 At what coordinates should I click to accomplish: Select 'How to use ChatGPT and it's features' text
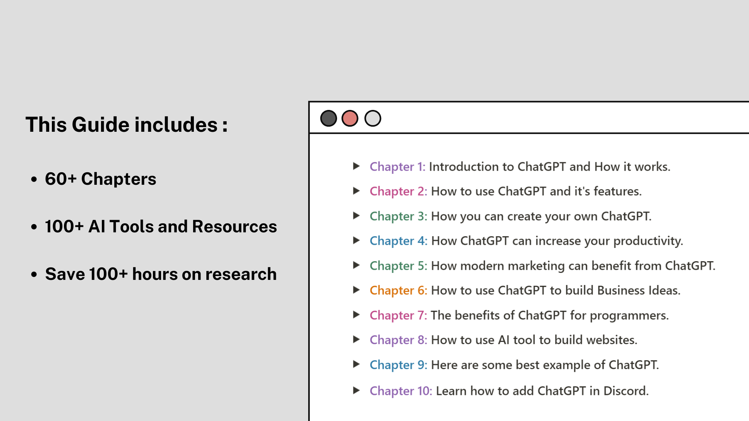pos(536,191)
